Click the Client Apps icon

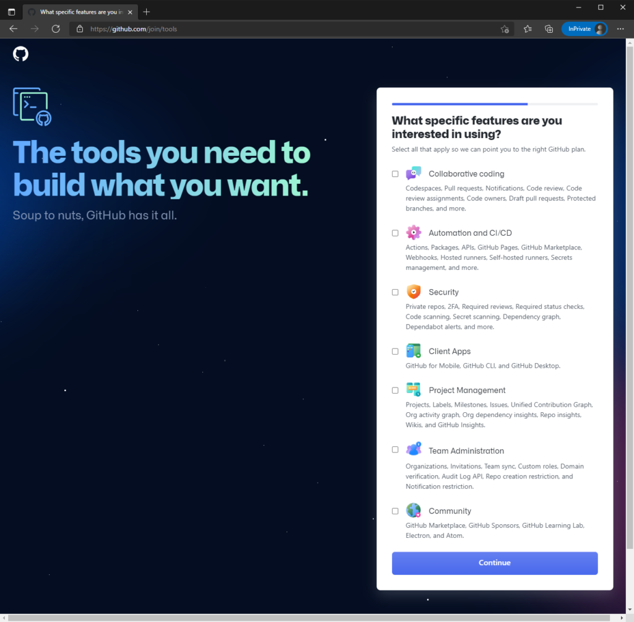[414, 351]
